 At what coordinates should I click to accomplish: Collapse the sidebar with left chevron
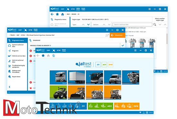(x=10, y=87)
